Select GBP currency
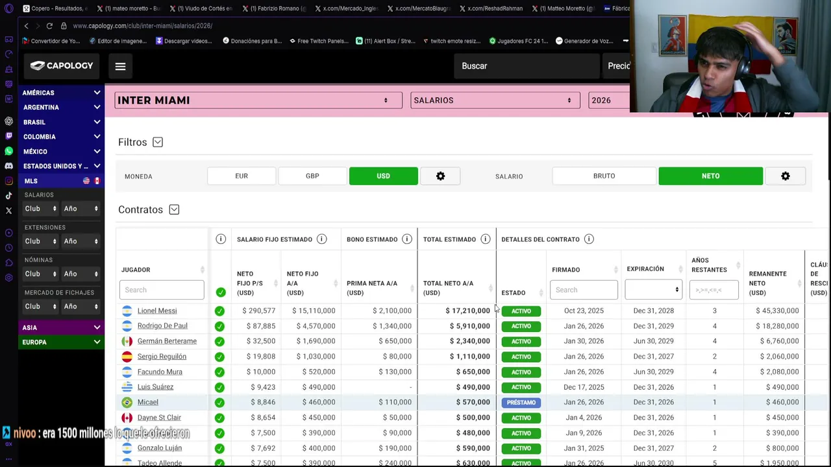This screenshot has height=467, width=831. pyautogui.click(x=312, y=176)
